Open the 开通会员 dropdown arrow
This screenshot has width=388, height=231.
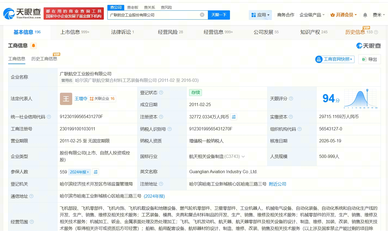356,15
